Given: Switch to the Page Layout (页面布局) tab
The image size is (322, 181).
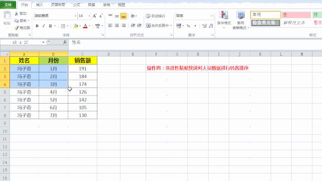Looking at the screenshot, I should tap(58, 5).
